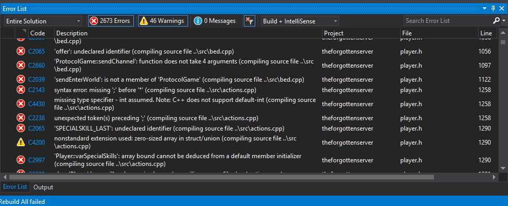Open the Build + IntelliSense source dropdown
Screen dimensions: 508x206
pos(300,21)
